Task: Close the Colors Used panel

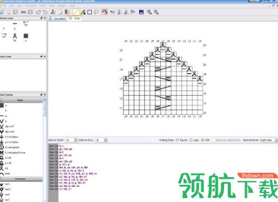Action: (44, 56)
